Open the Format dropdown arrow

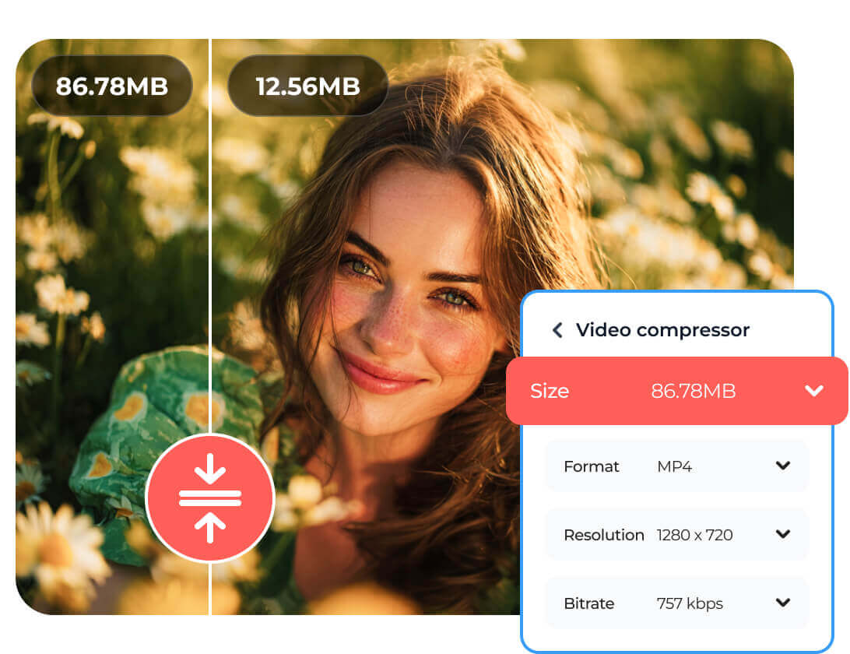pos(783,466)
